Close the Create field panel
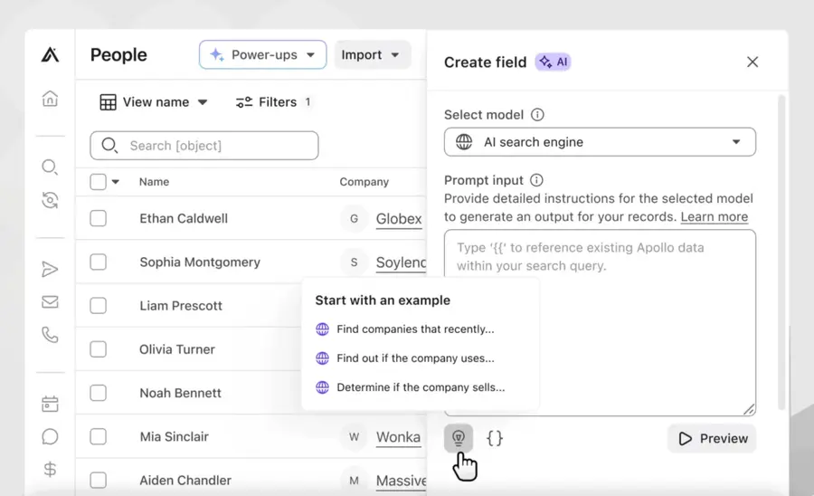The width and height of the screenshot is (814, 496). pos(752,62)
